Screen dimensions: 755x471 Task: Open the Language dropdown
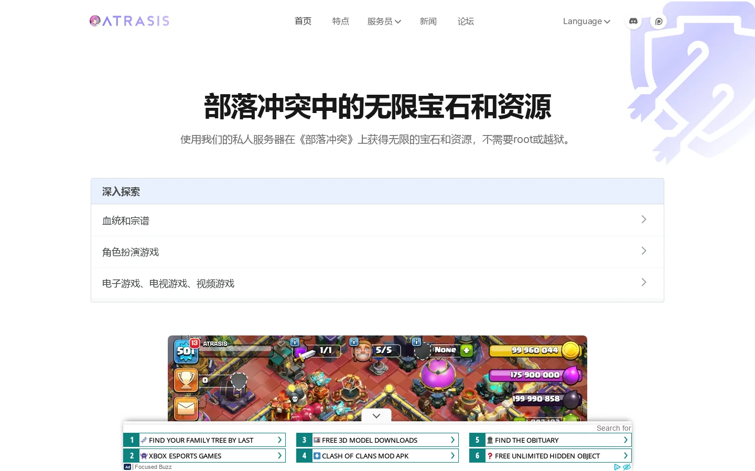coord(587,21)
